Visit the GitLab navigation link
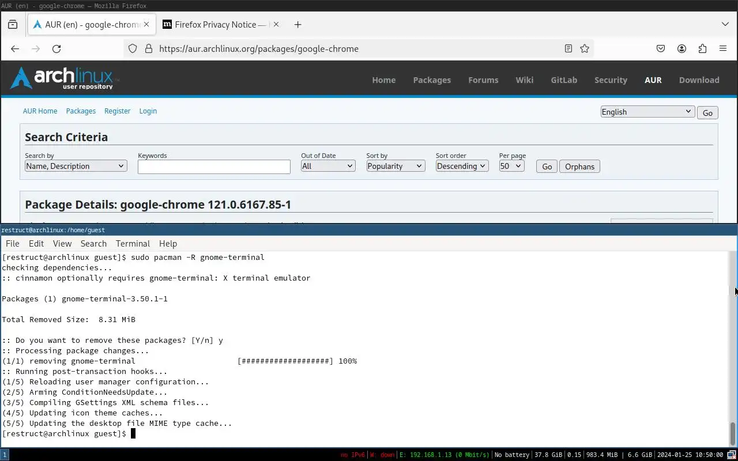Image resolution: width=738 pixels, height=461 pixels. (x=564, y=80)
